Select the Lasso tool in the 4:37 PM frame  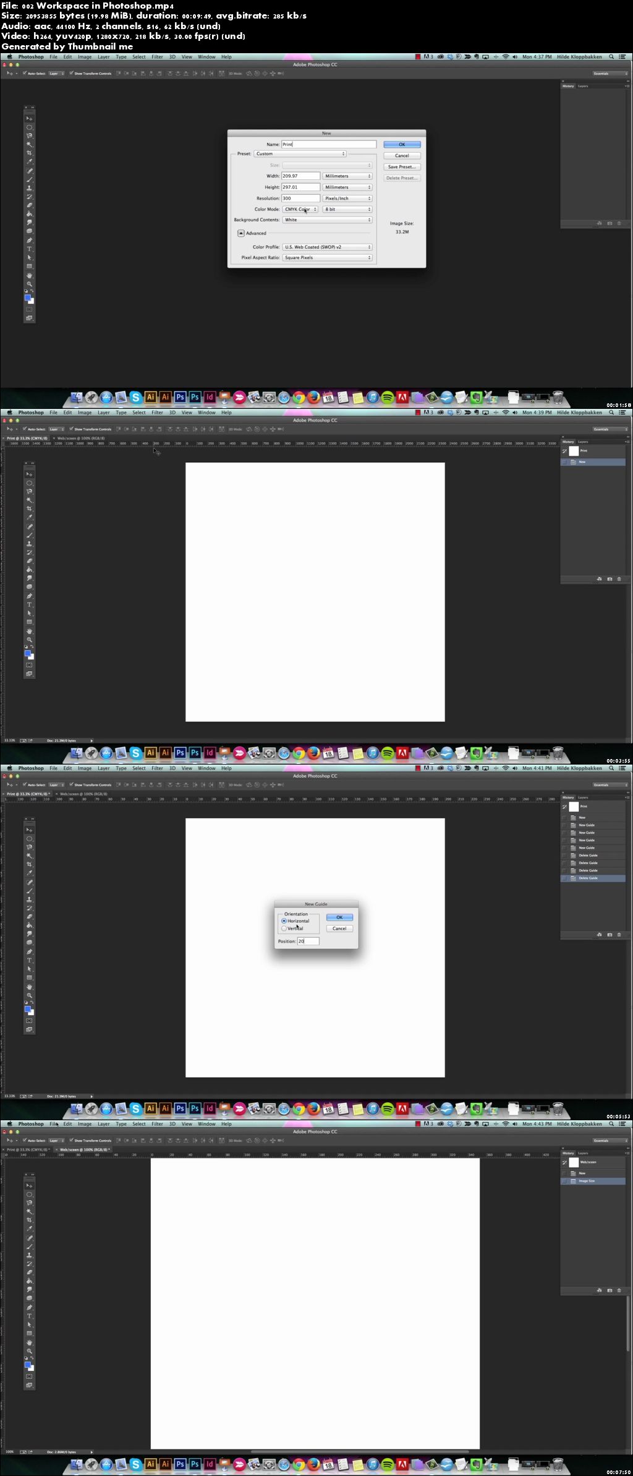29,136
